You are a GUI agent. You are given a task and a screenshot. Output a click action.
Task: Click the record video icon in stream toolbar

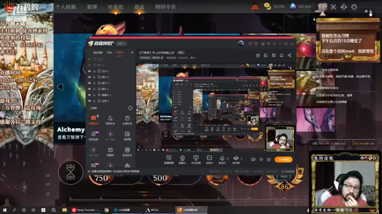pos(254,159)
